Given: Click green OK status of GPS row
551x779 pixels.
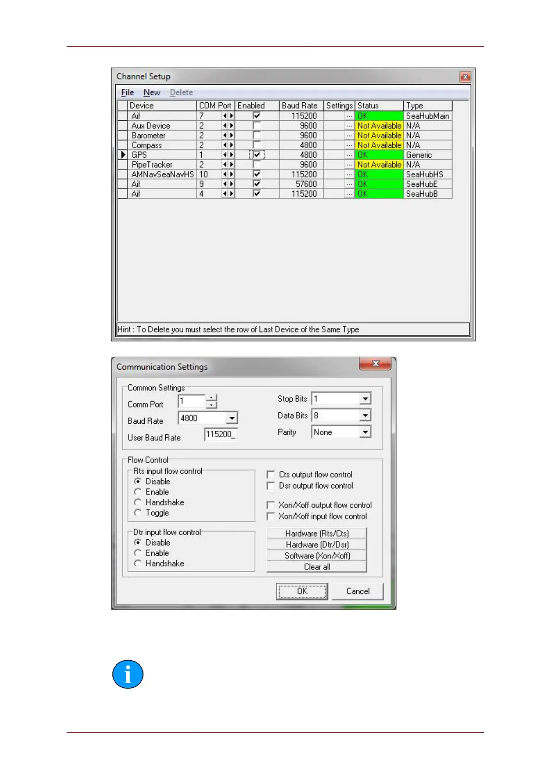Looking at the screenshot, I should click(x=379, y=155).
